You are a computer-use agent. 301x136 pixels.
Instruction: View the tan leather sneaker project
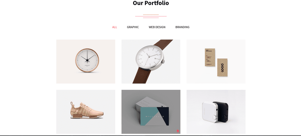click(86, 112)
